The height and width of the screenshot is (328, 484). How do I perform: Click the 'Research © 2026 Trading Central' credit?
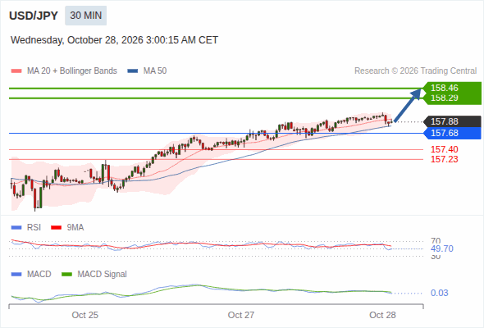(415, 71)
